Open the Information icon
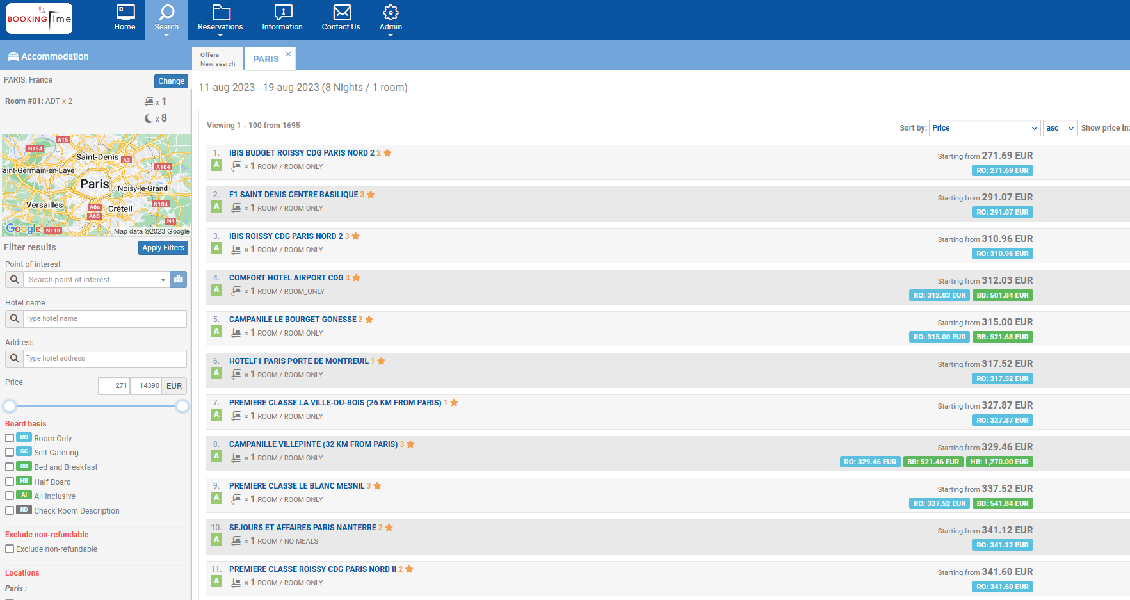The image size is (1130, 600). point(282,13)
